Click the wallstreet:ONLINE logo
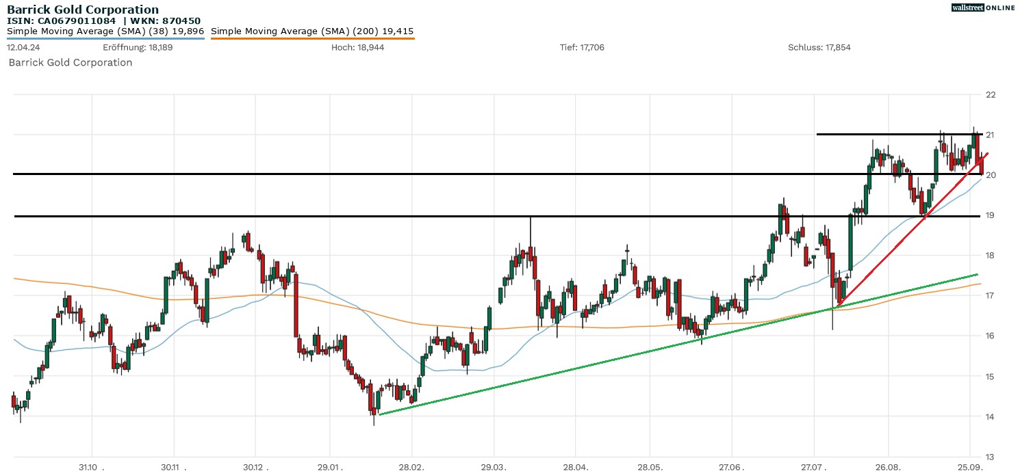The width and height of the screenshot is (1020, 471). click(984, 8)
